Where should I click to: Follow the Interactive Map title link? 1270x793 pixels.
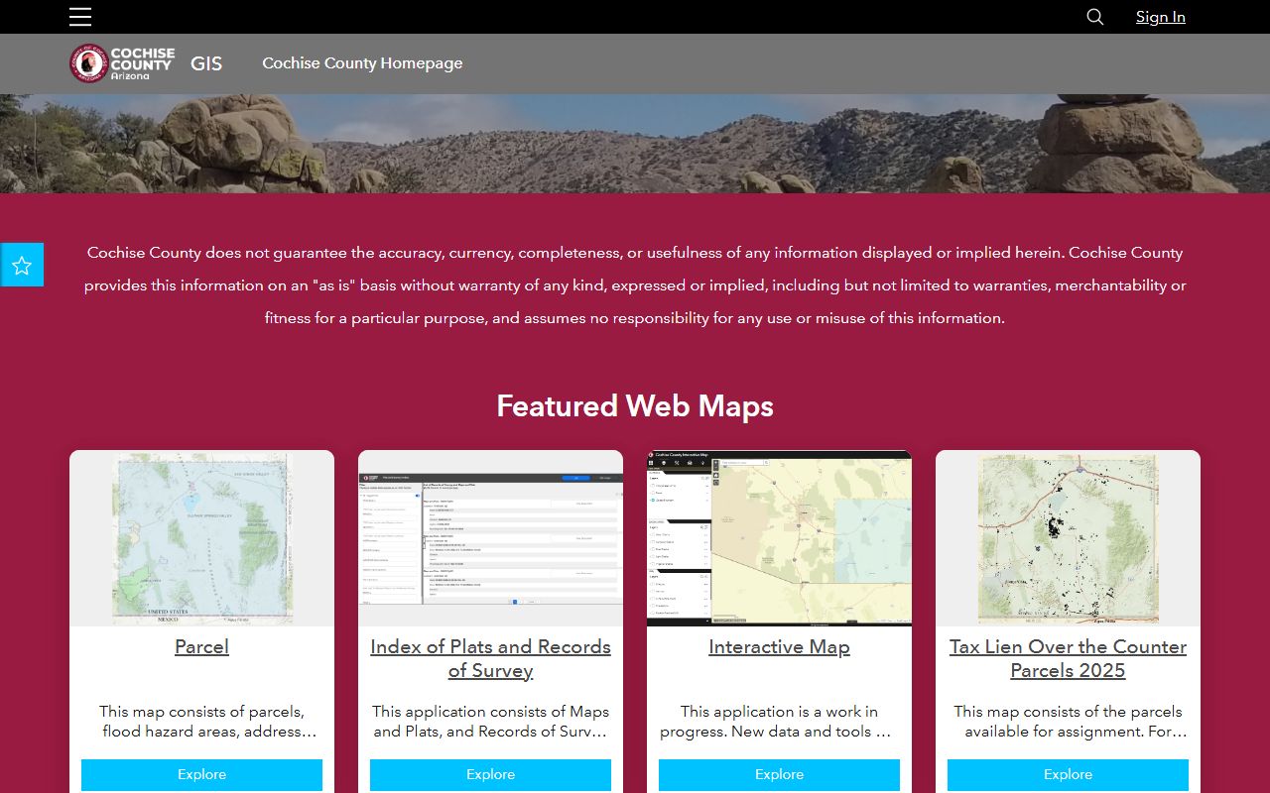coord(779,647)
